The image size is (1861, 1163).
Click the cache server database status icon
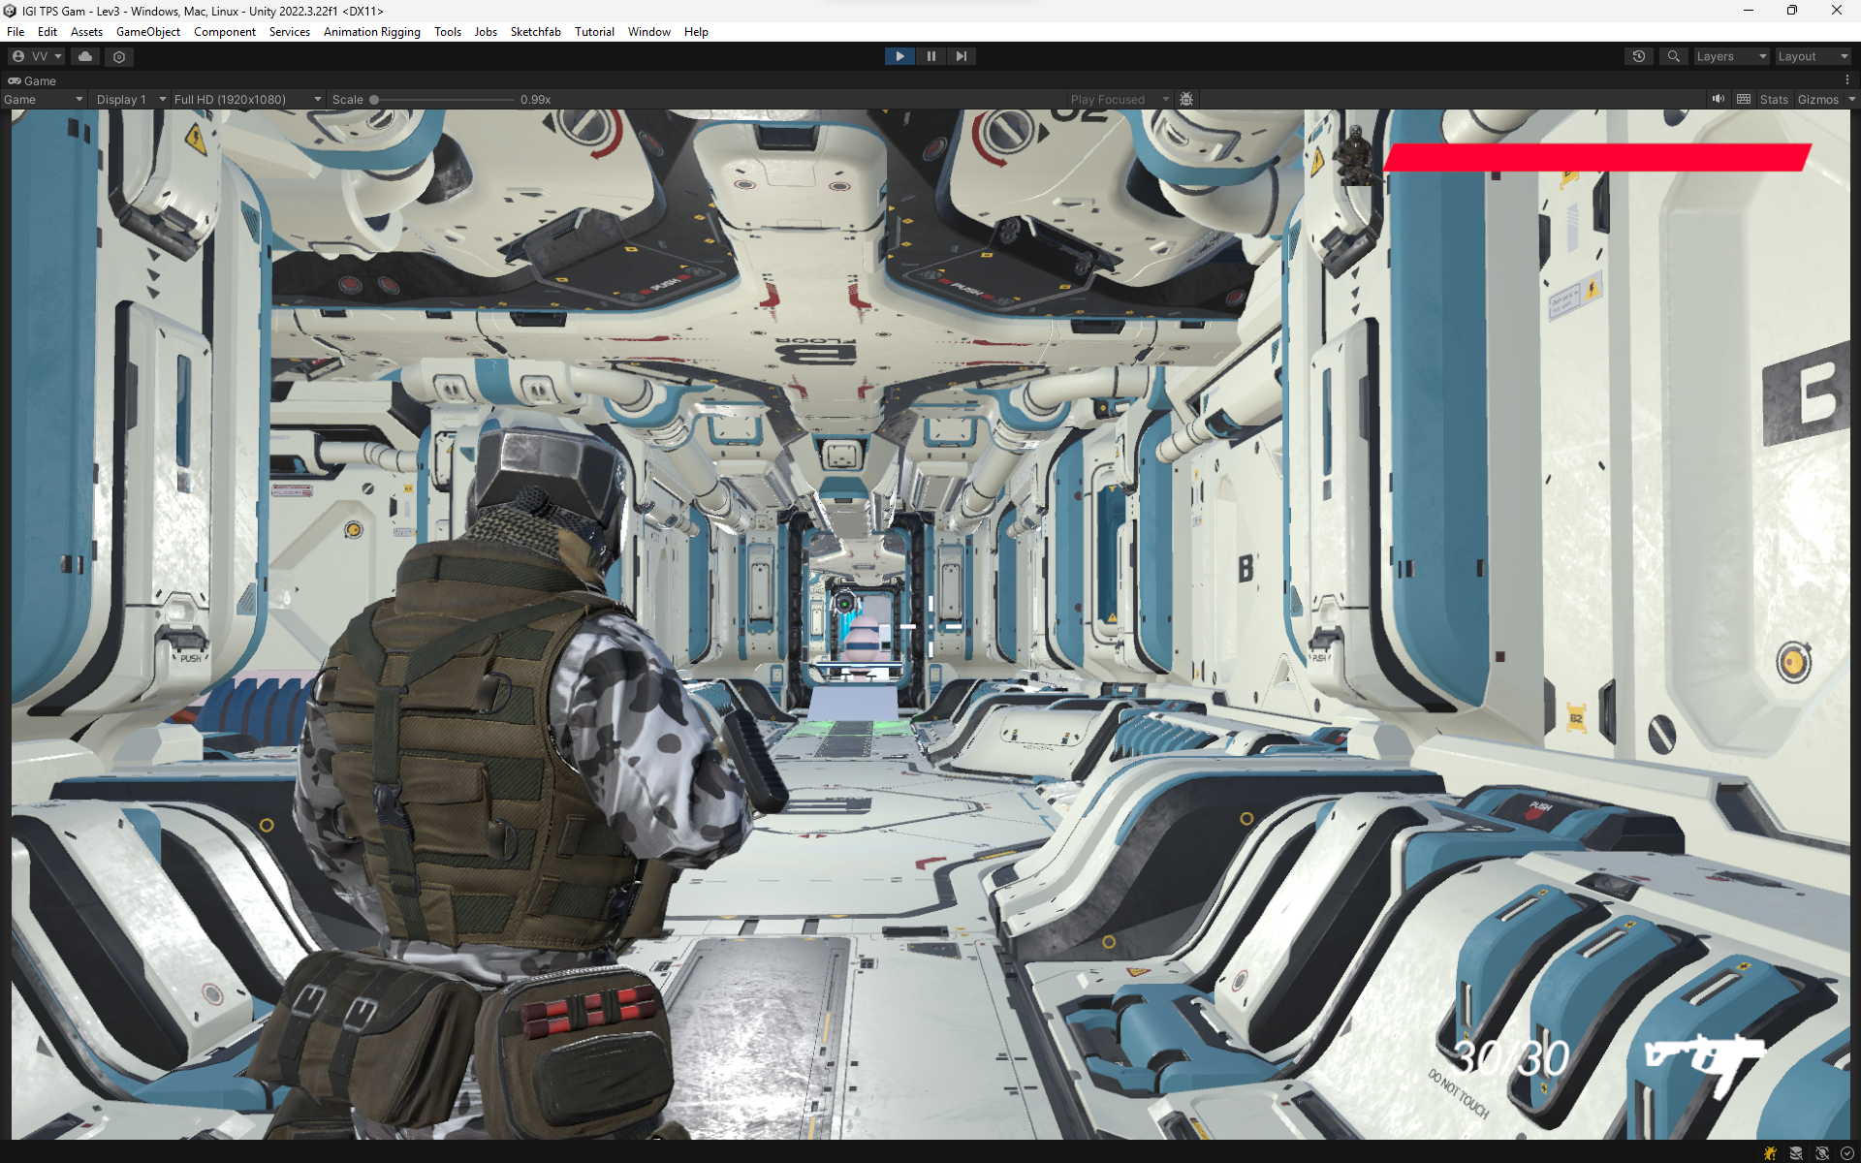[x=1796, y=1153]
